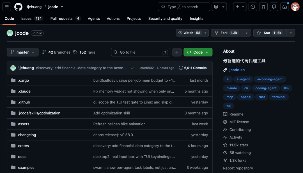Open commit e0eb802 hash link

coord(147,68)
